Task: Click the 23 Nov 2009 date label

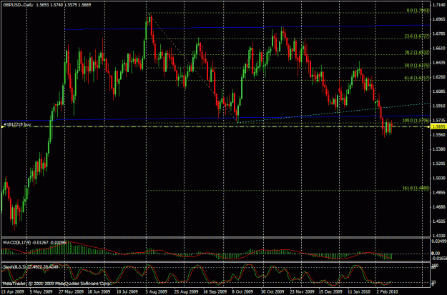Action: coord(302,292)
